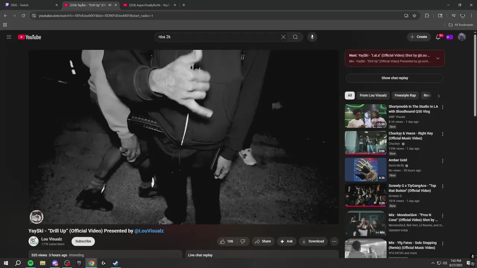
Task: Select the From Lou Visualz chip
Action: coord(373,95)
